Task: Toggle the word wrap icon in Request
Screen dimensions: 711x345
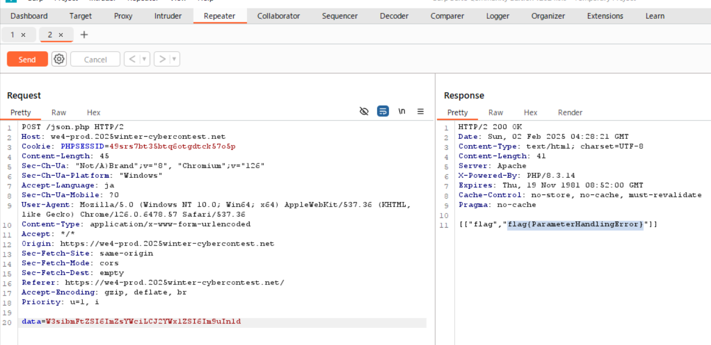Action: pyautogui.click(x=383, y=112)
